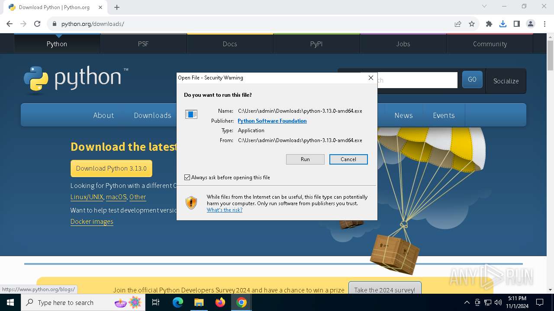Click Download Python 3.13.0 button
Image resolution: width=554 pixels, height=311 pixels.
pos(111,168)
